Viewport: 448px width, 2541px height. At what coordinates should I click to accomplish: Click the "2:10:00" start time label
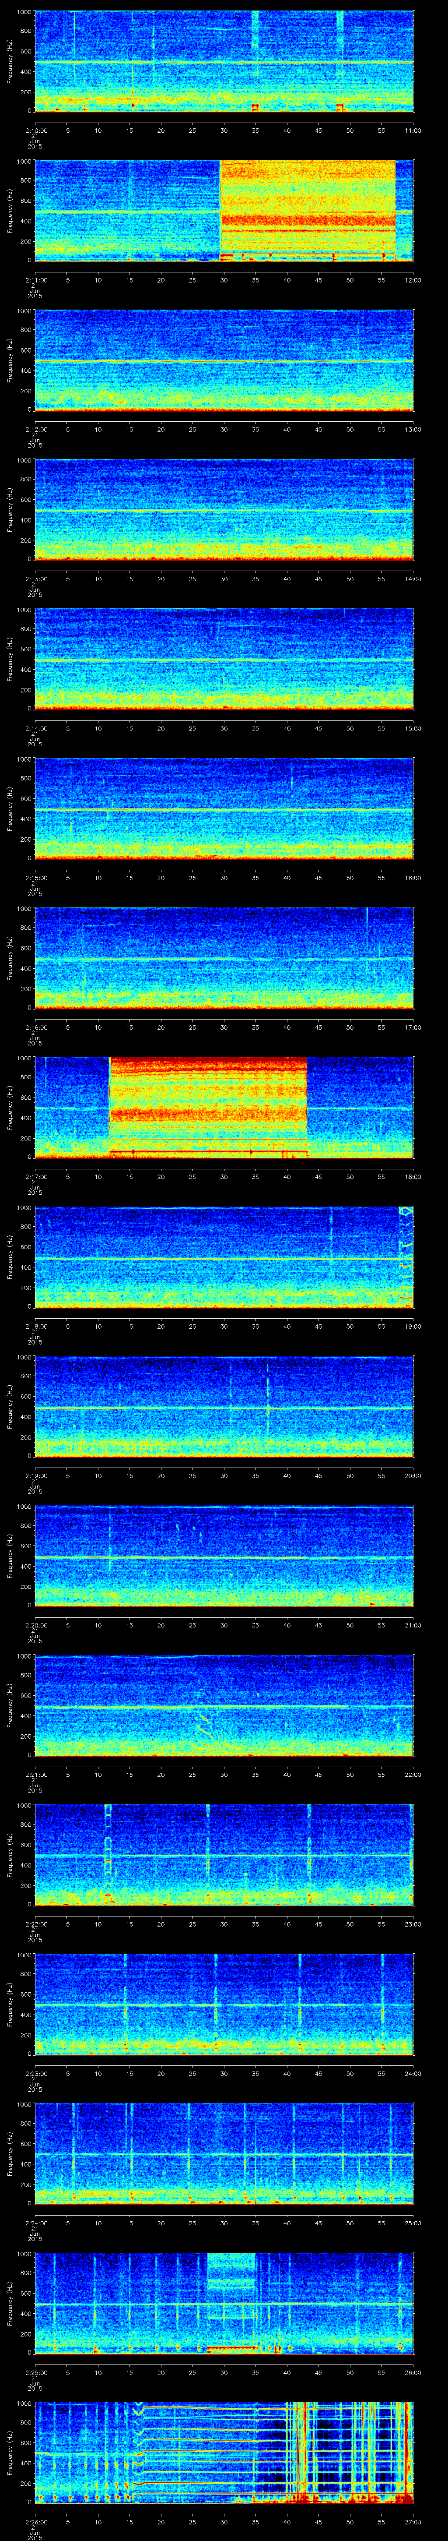pos(35,130)
